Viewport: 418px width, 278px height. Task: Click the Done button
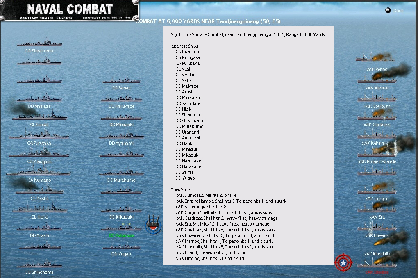pyautogui.click(x=398, y=11)
